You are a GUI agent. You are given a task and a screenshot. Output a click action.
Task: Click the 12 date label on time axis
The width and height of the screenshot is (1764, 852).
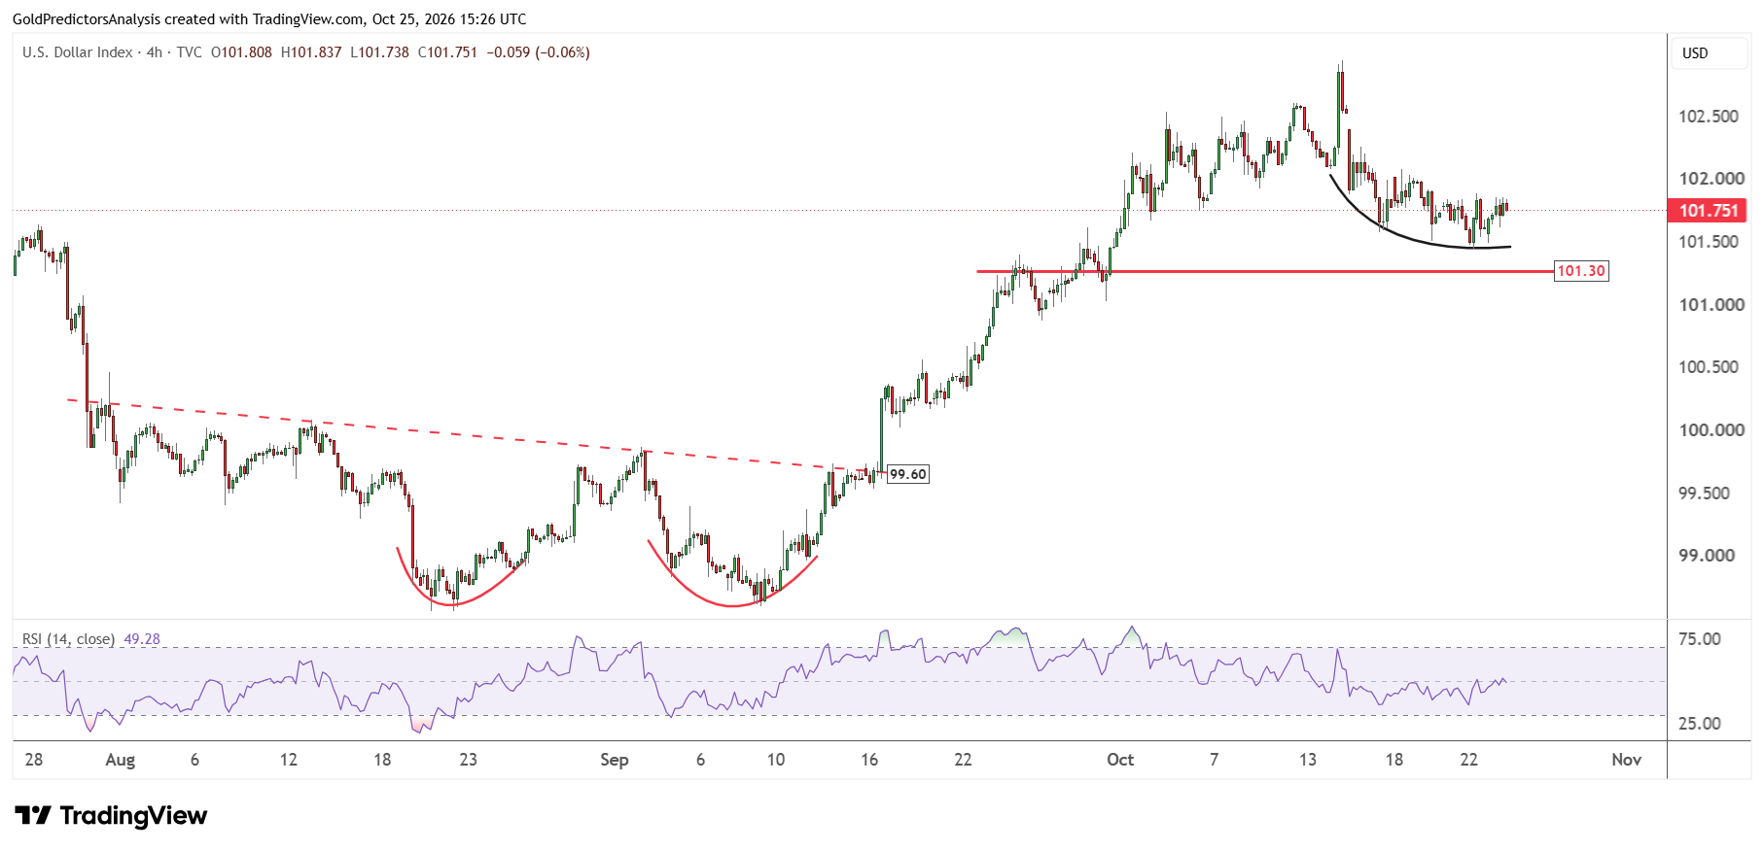click(x=289, y=760)
